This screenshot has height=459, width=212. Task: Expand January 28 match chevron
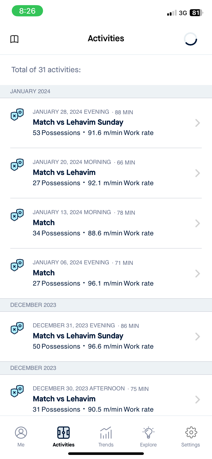tap(197, 123)
